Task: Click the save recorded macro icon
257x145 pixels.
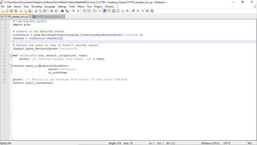Action: tap(152, 11)
